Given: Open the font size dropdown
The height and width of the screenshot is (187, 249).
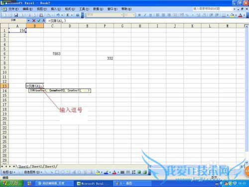Looking at the screenshot, I should pos(133,15).
